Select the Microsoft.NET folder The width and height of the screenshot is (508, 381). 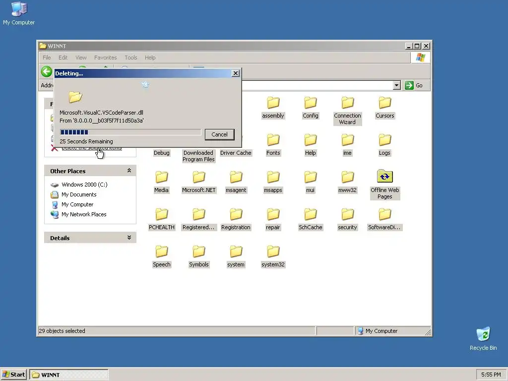click(198, 182)
